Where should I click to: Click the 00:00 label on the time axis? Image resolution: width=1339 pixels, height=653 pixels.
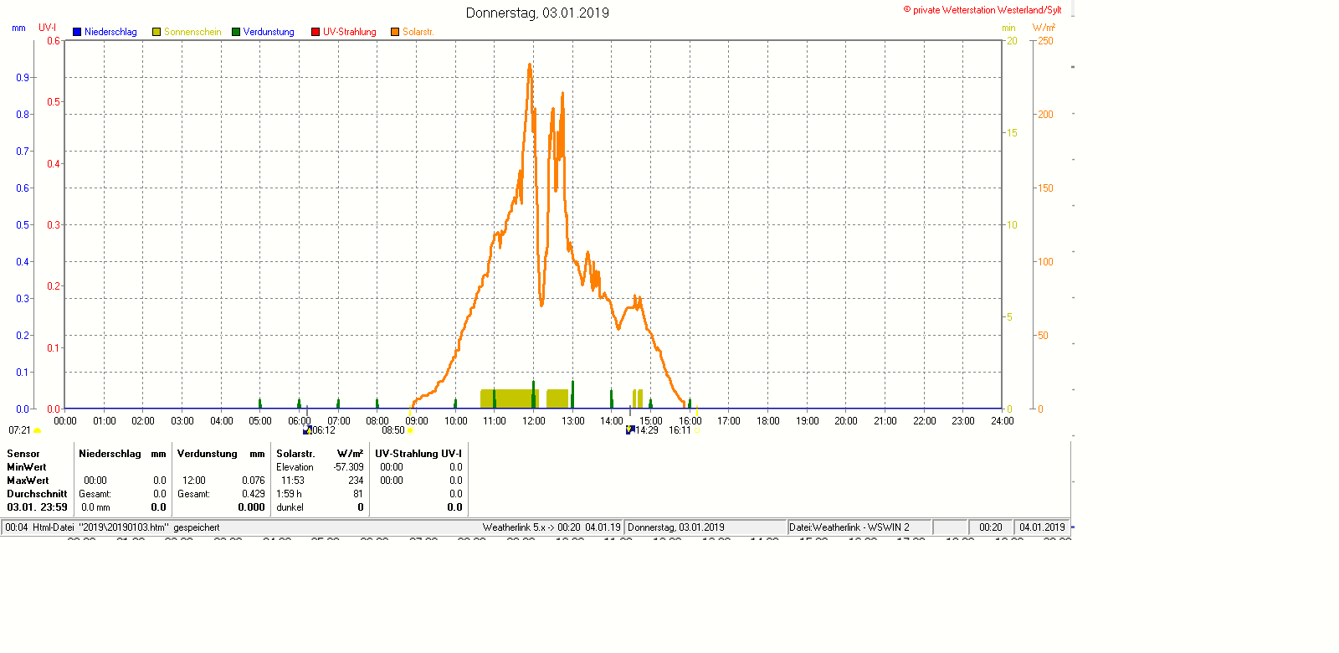(x=65, y=421)
